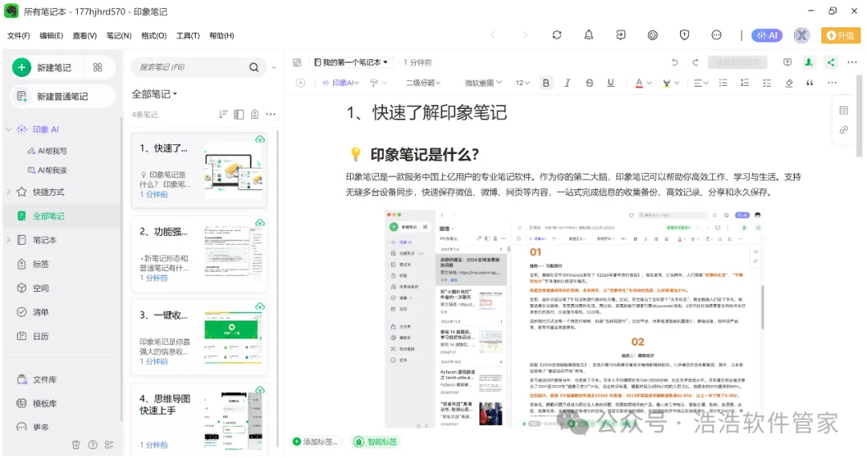Open the green collaborator person icon
The width and height of the screenshot is (867, 458).
point(809,63)
